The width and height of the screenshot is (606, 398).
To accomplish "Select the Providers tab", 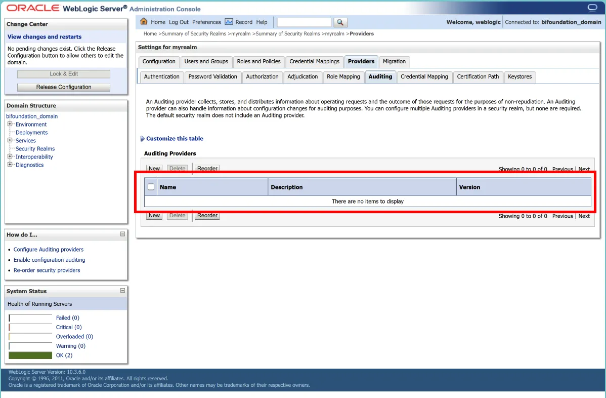I will pos(361,61).
